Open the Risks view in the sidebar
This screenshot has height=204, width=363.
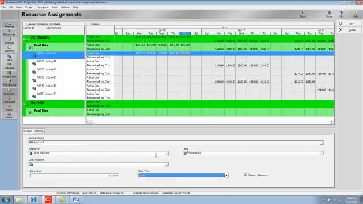coord(9,116)
